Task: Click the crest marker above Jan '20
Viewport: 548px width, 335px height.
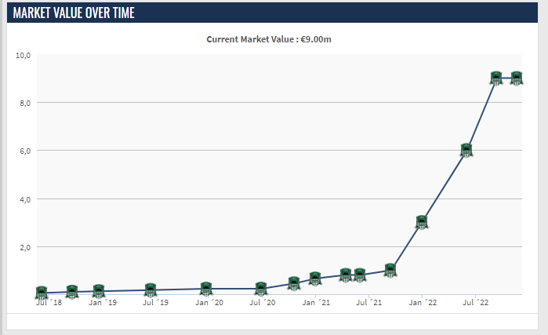Action: [x=206, y=288]
